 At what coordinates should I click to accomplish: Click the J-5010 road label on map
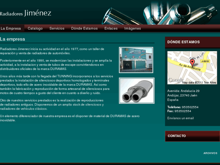click(x=205, y=61)
